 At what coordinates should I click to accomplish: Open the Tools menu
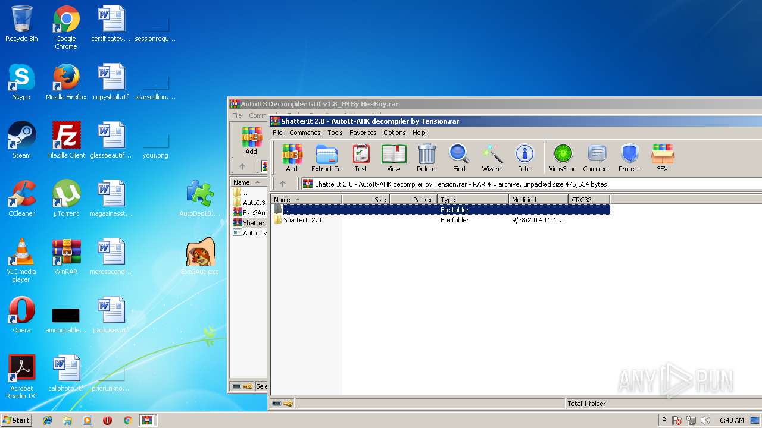pyautogui.click(x=335, y=133)
